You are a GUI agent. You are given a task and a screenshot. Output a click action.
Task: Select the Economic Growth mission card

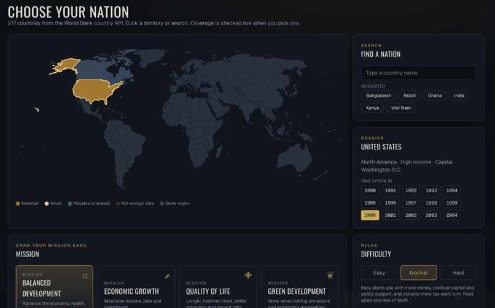136,287
